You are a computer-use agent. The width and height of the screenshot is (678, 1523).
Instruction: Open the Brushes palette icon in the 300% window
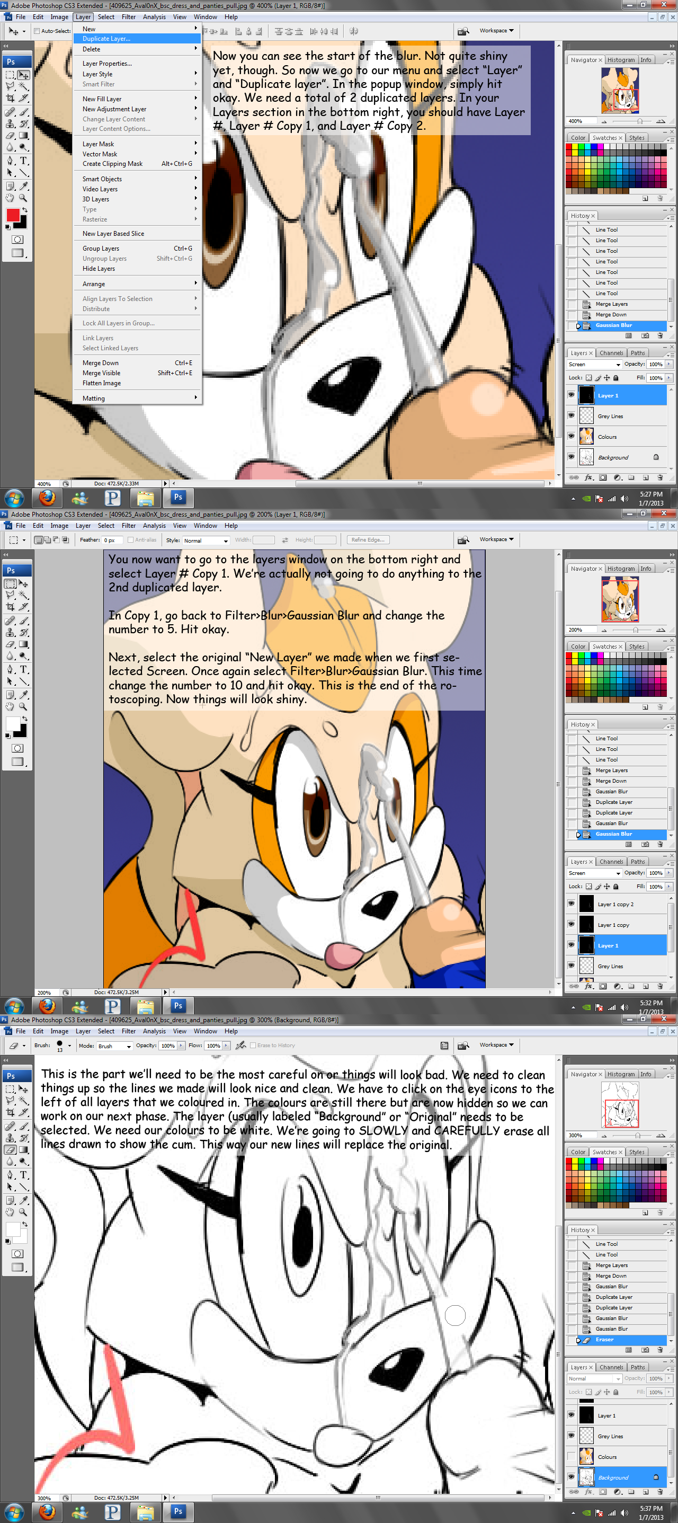click(444, 1046)
